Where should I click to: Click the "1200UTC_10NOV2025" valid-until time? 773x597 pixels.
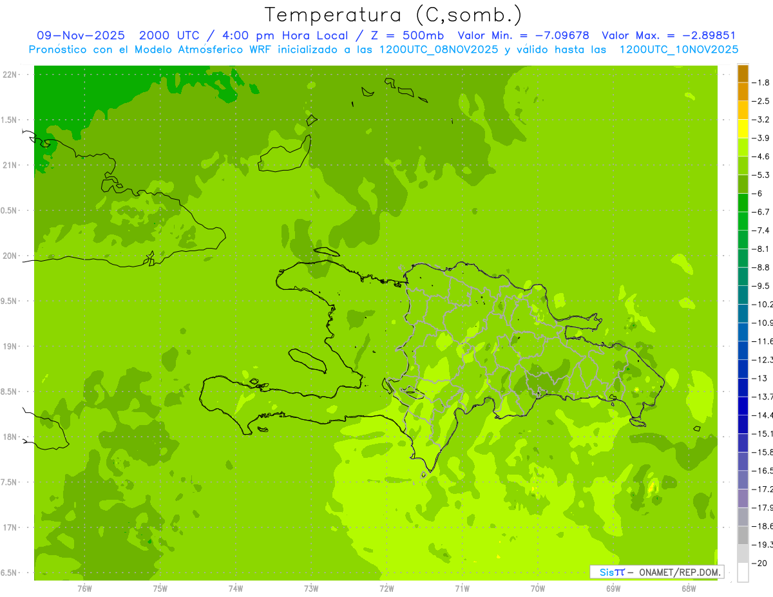(678, 50)
